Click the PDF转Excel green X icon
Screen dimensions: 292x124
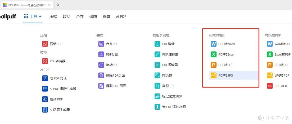coord(214,54)
